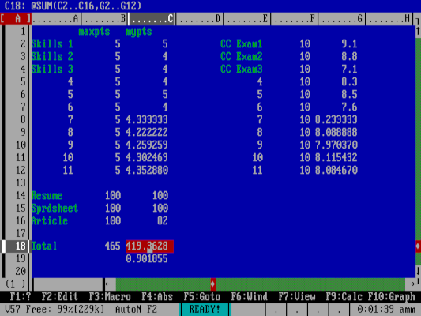Click the horizontal scrollbar left arrow
Image resolution: width=421 pixels, height=316 pixels.
tap(107, 284)
